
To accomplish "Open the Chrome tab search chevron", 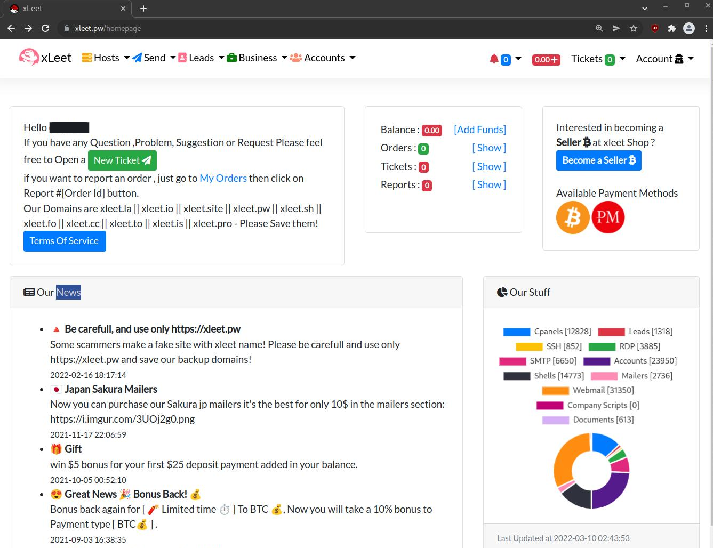I will click(645, 9).
